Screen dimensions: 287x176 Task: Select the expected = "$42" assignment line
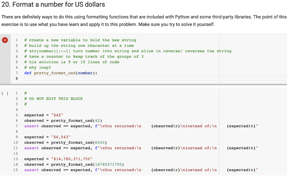point(43,115)
